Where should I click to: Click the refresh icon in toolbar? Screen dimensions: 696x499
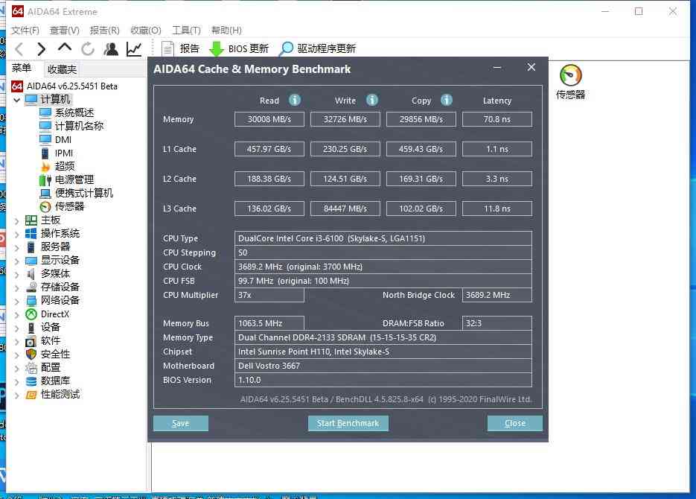tap(88, 49)
